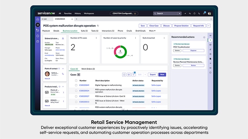
Task: Refresh the Cases list
Action: click(124, 74)
